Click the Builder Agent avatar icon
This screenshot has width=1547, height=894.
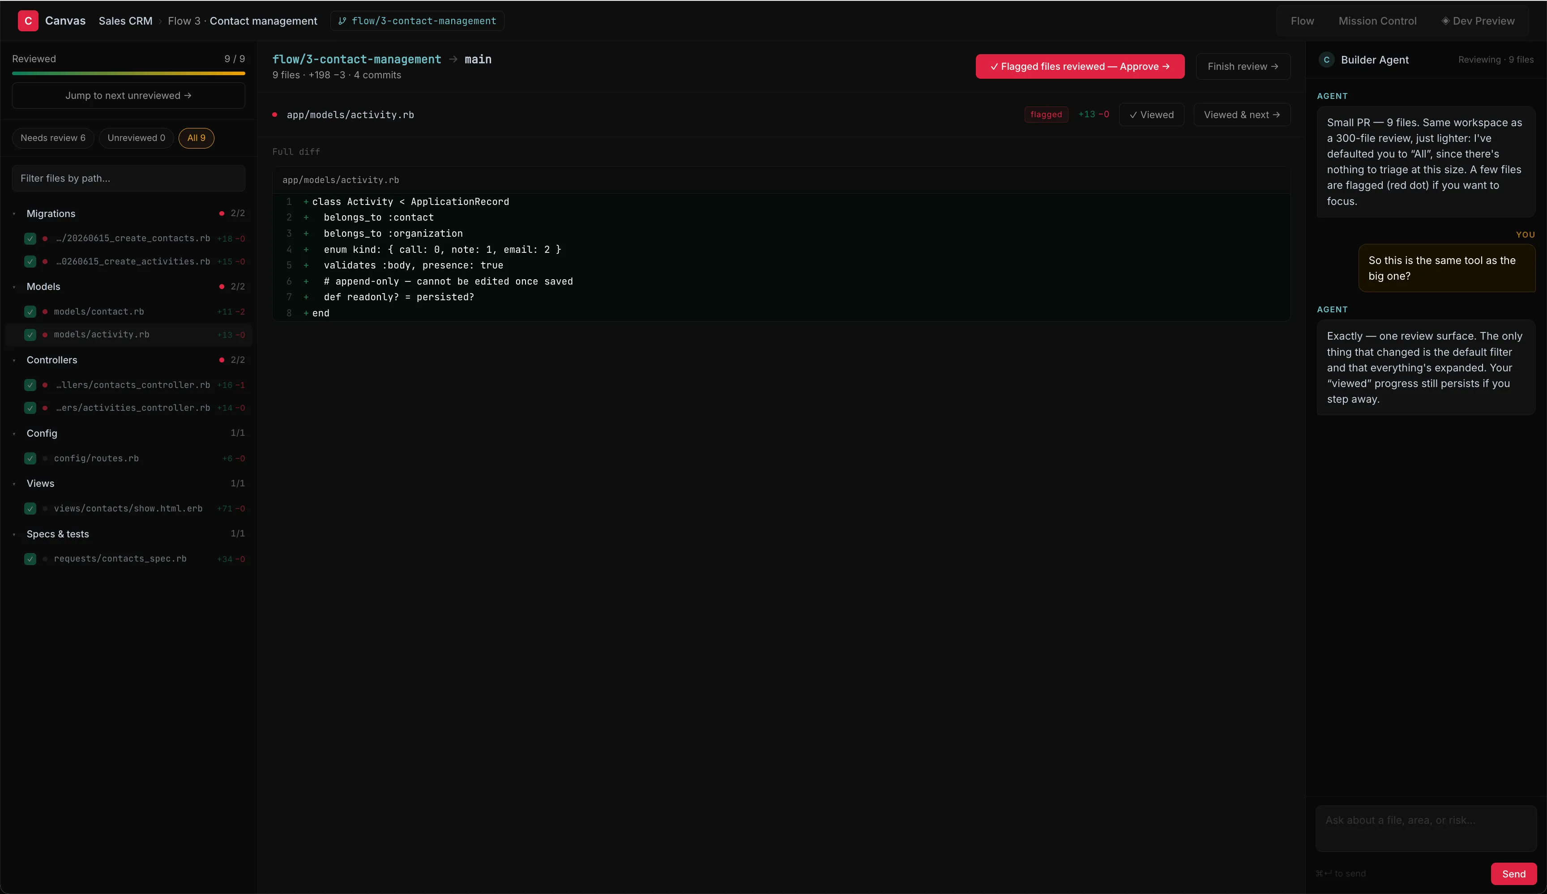pos(1326,60)
